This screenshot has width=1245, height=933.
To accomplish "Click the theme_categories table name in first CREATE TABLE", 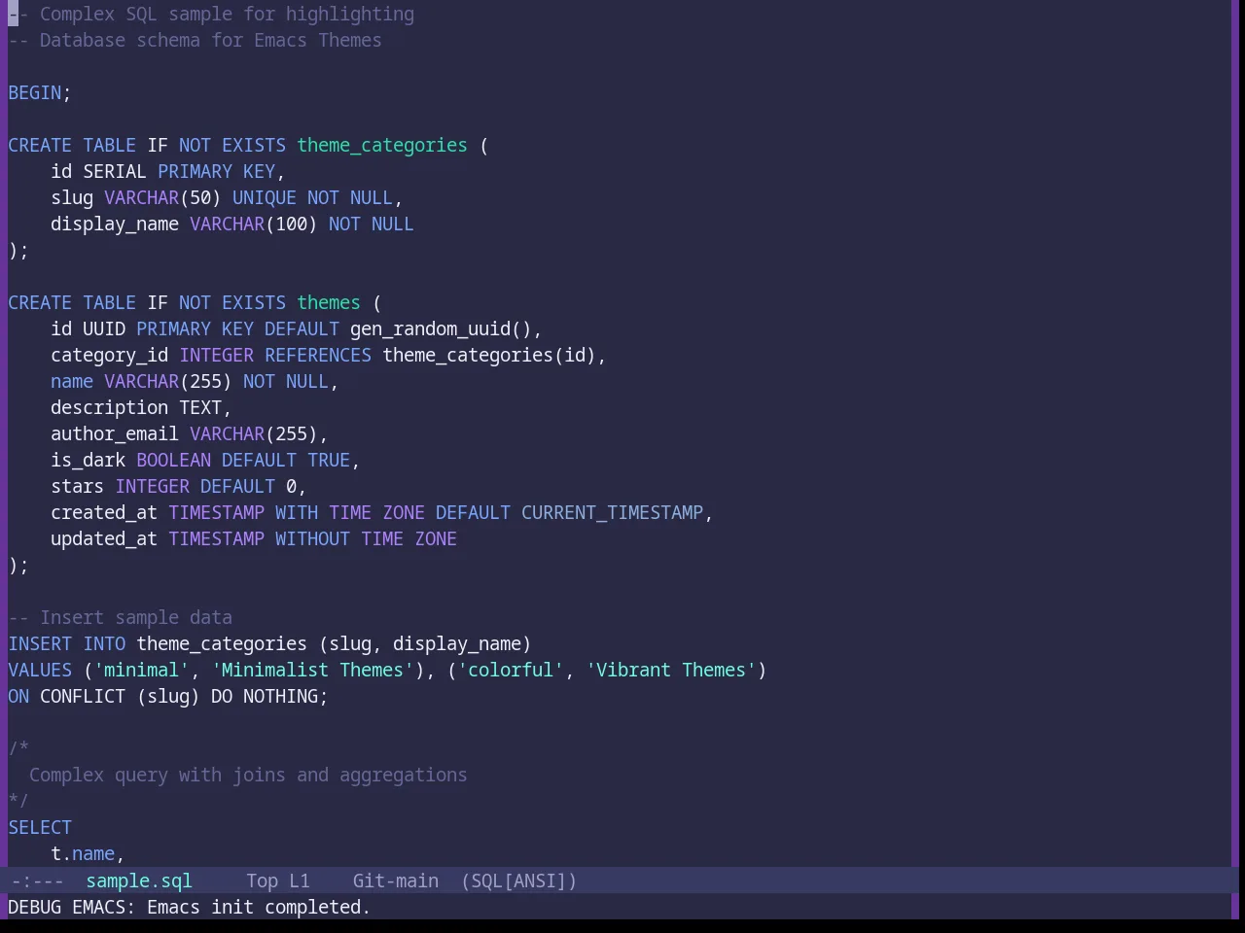I will click(x=382, y=145).
